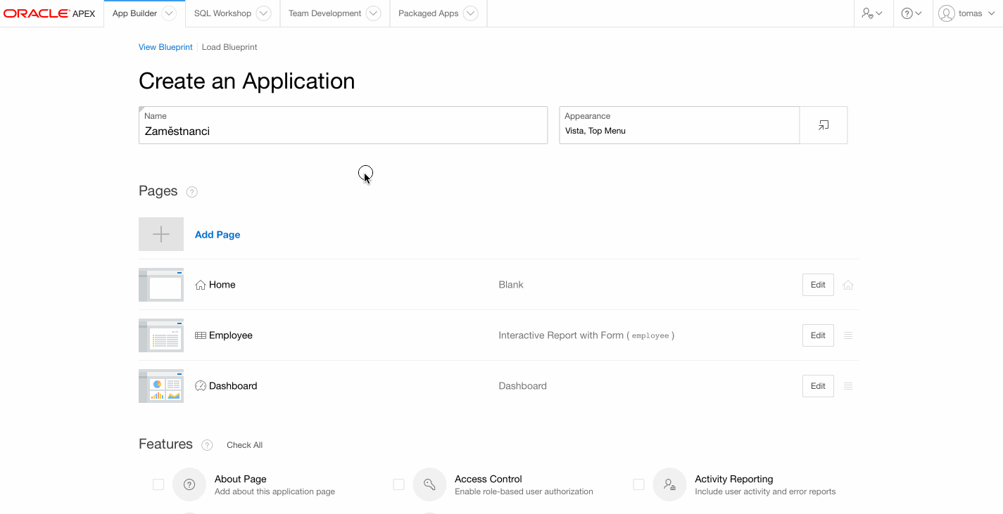Click the Oracle APEX logo
The width and height of the screenshot is (1003, 514).
49,13
